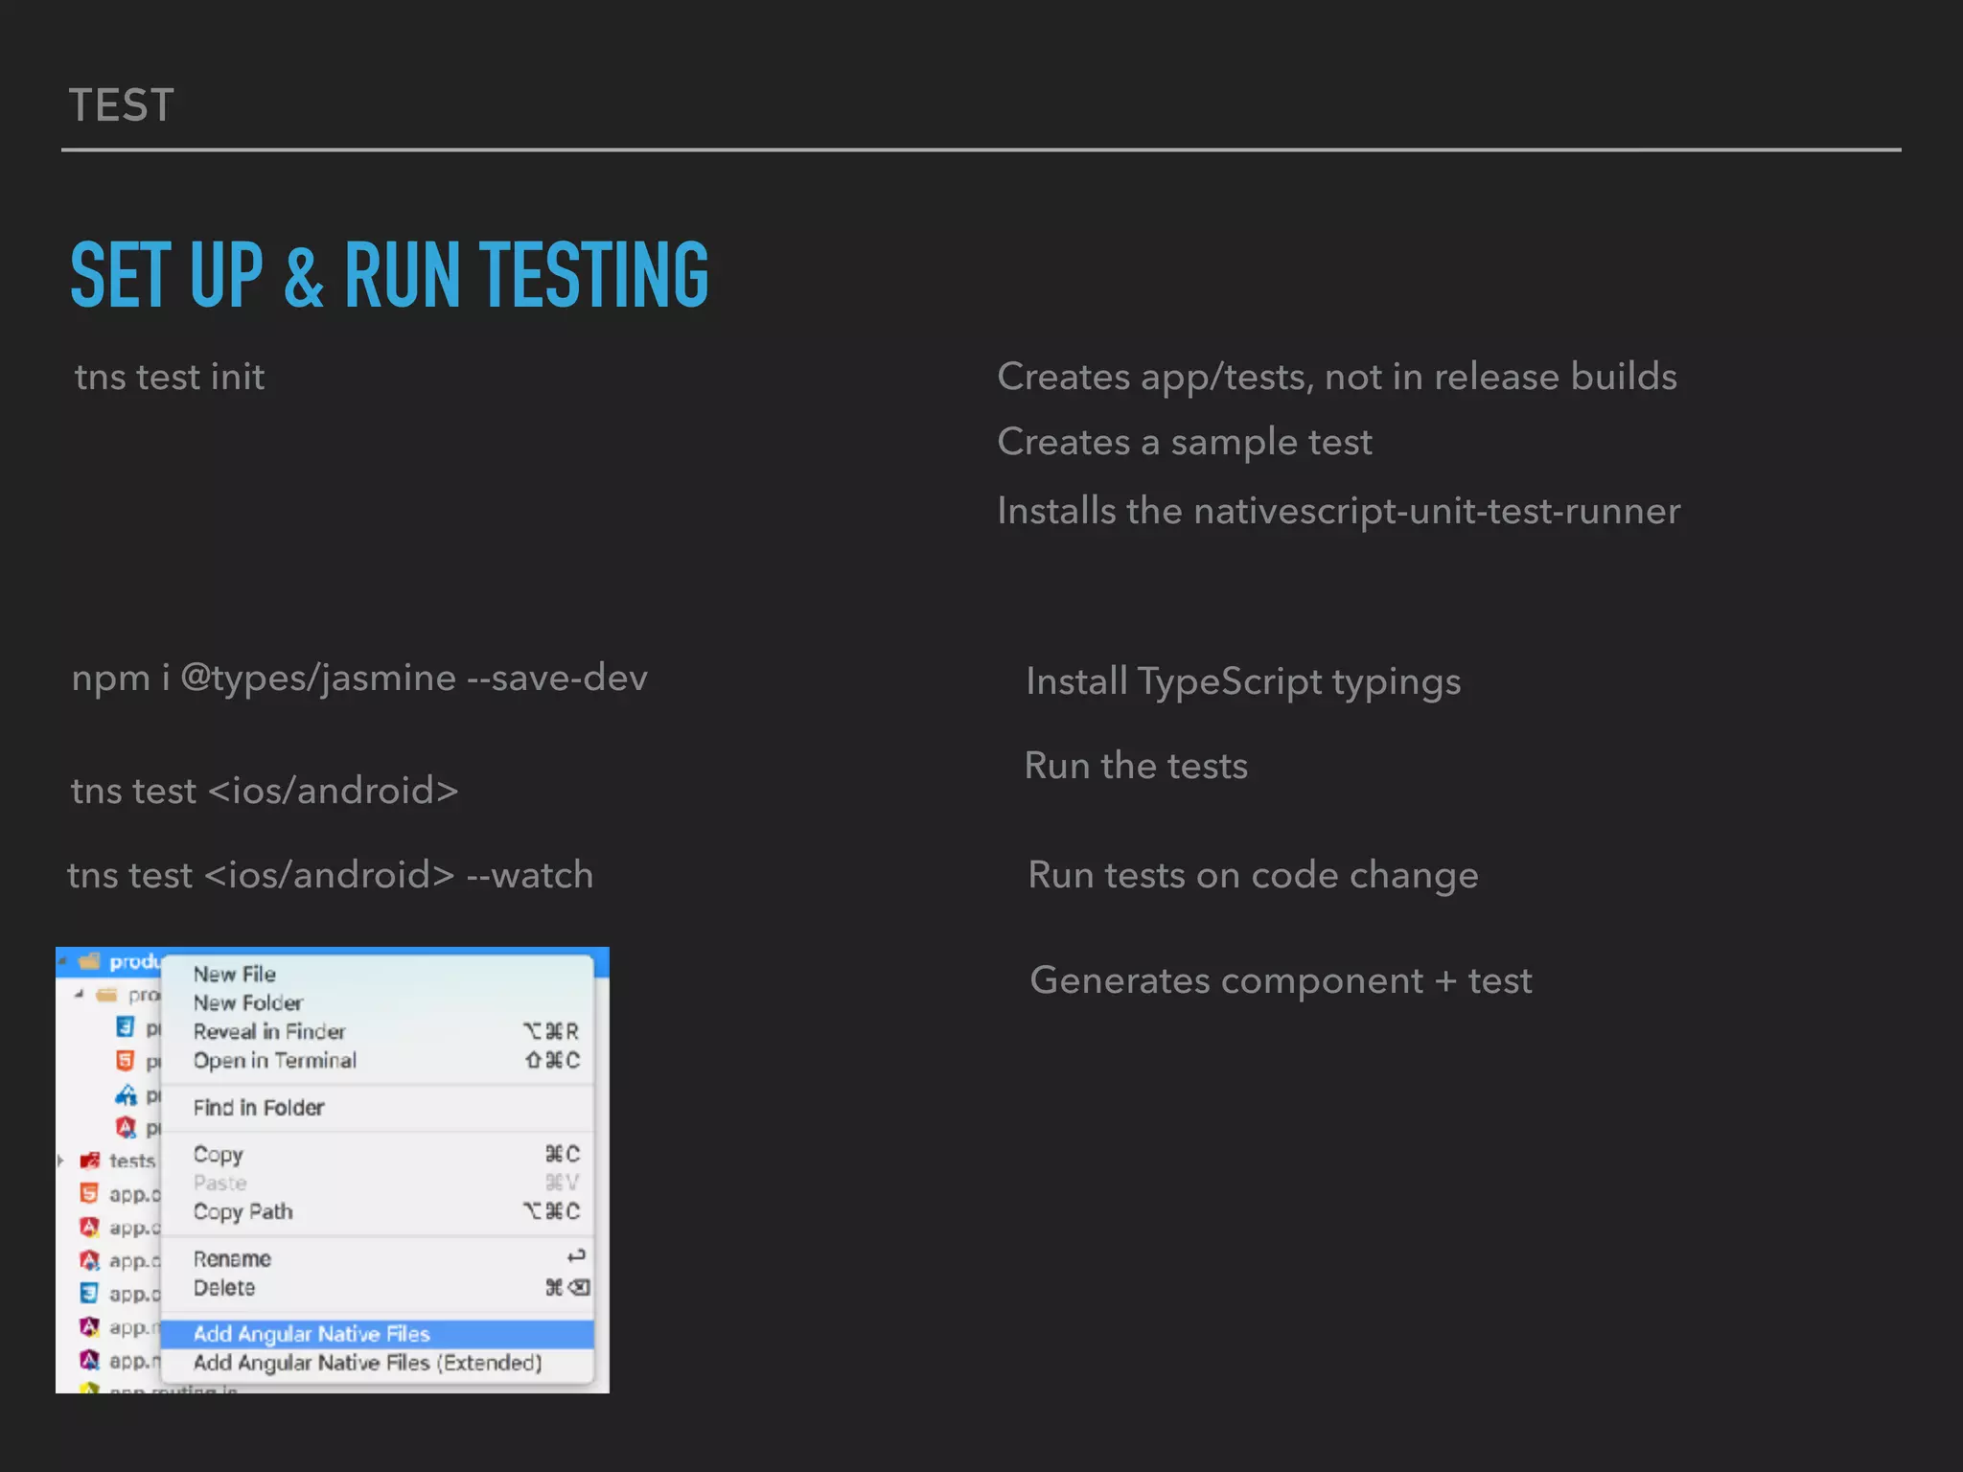Click the purple Angular module icon

[x=89, y=1327]
